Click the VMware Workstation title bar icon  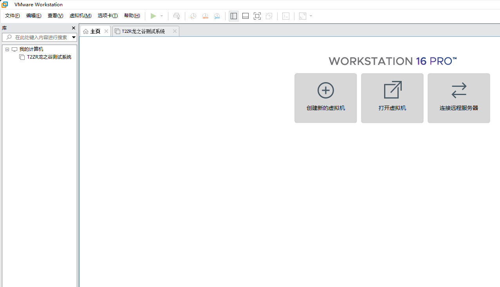tap(5, 4)
